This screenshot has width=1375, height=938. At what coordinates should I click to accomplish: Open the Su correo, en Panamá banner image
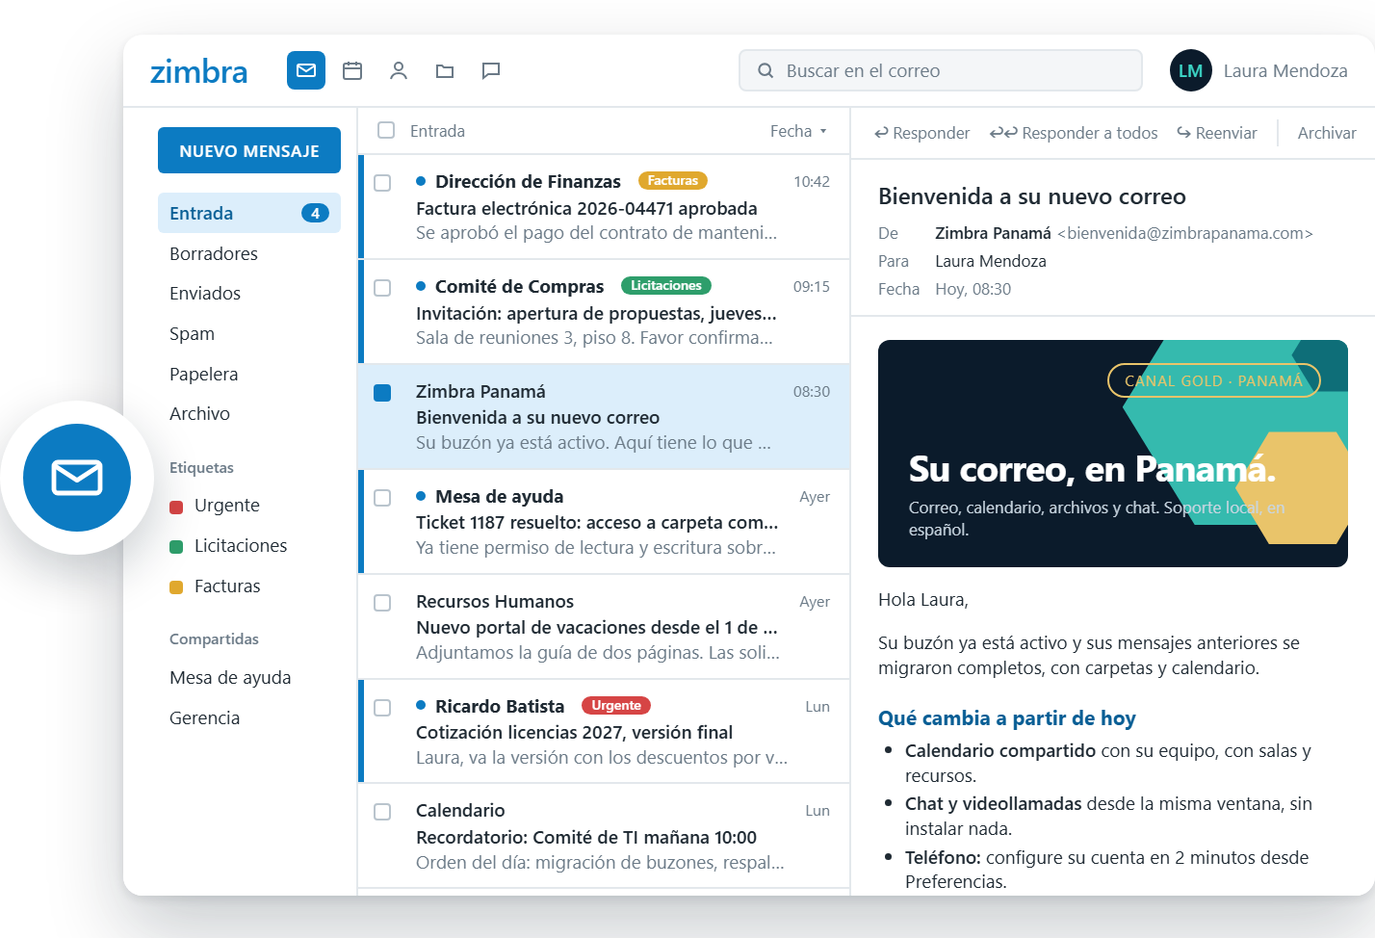pos(1113,454)
